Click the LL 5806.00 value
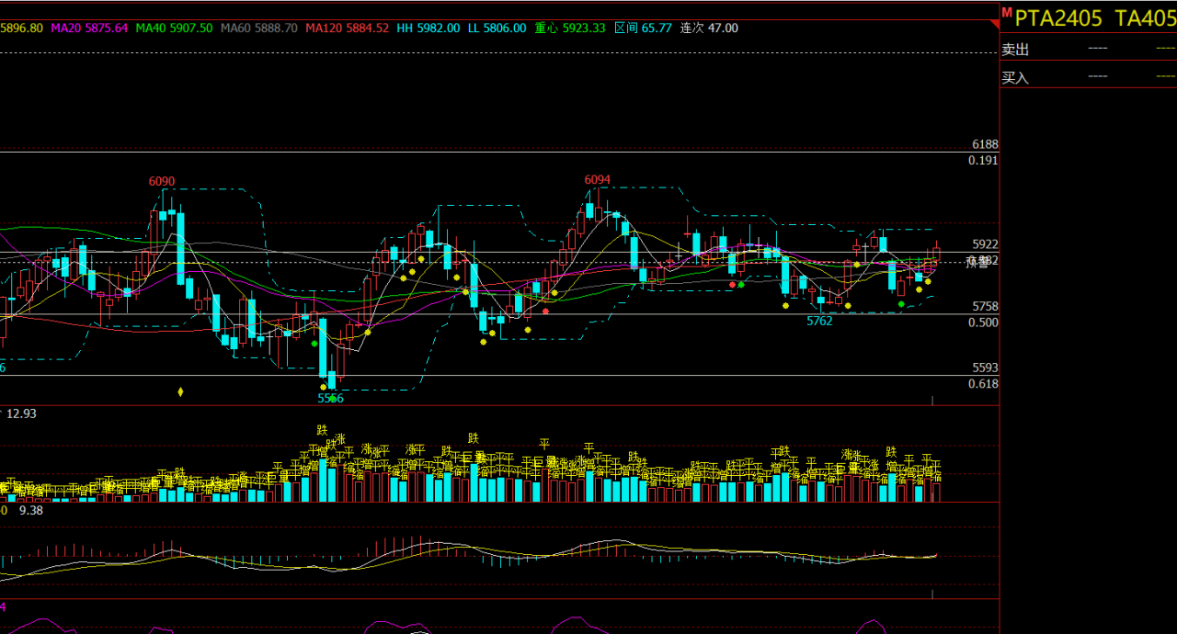The width and height of the screenshot is (1177, 634). pos(497,28)
